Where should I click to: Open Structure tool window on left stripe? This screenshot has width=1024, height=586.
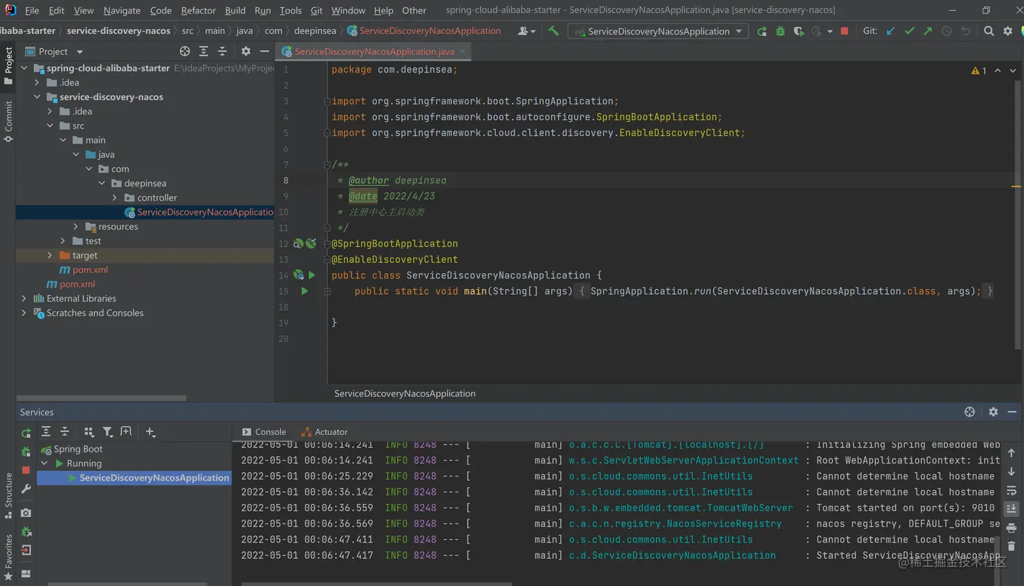pos(8,495)
